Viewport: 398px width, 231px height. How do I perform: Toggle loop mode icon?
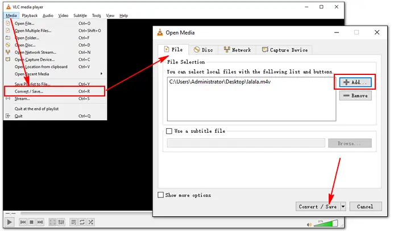click(x=82, y=222)
